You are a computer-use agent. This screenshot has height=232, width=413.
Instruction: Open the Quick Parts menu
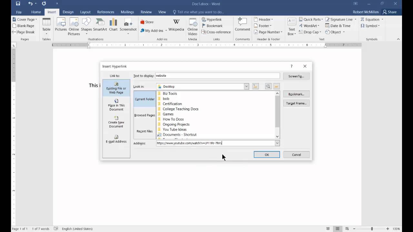311,19
